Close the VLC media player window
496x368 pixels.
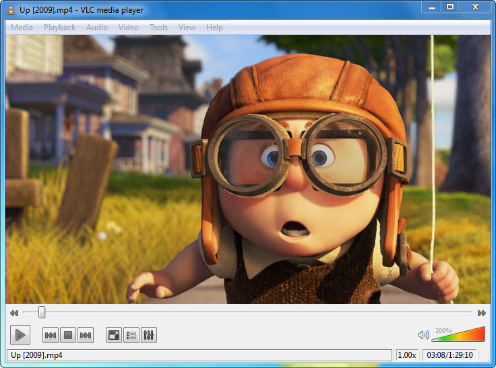click(475, 7)
